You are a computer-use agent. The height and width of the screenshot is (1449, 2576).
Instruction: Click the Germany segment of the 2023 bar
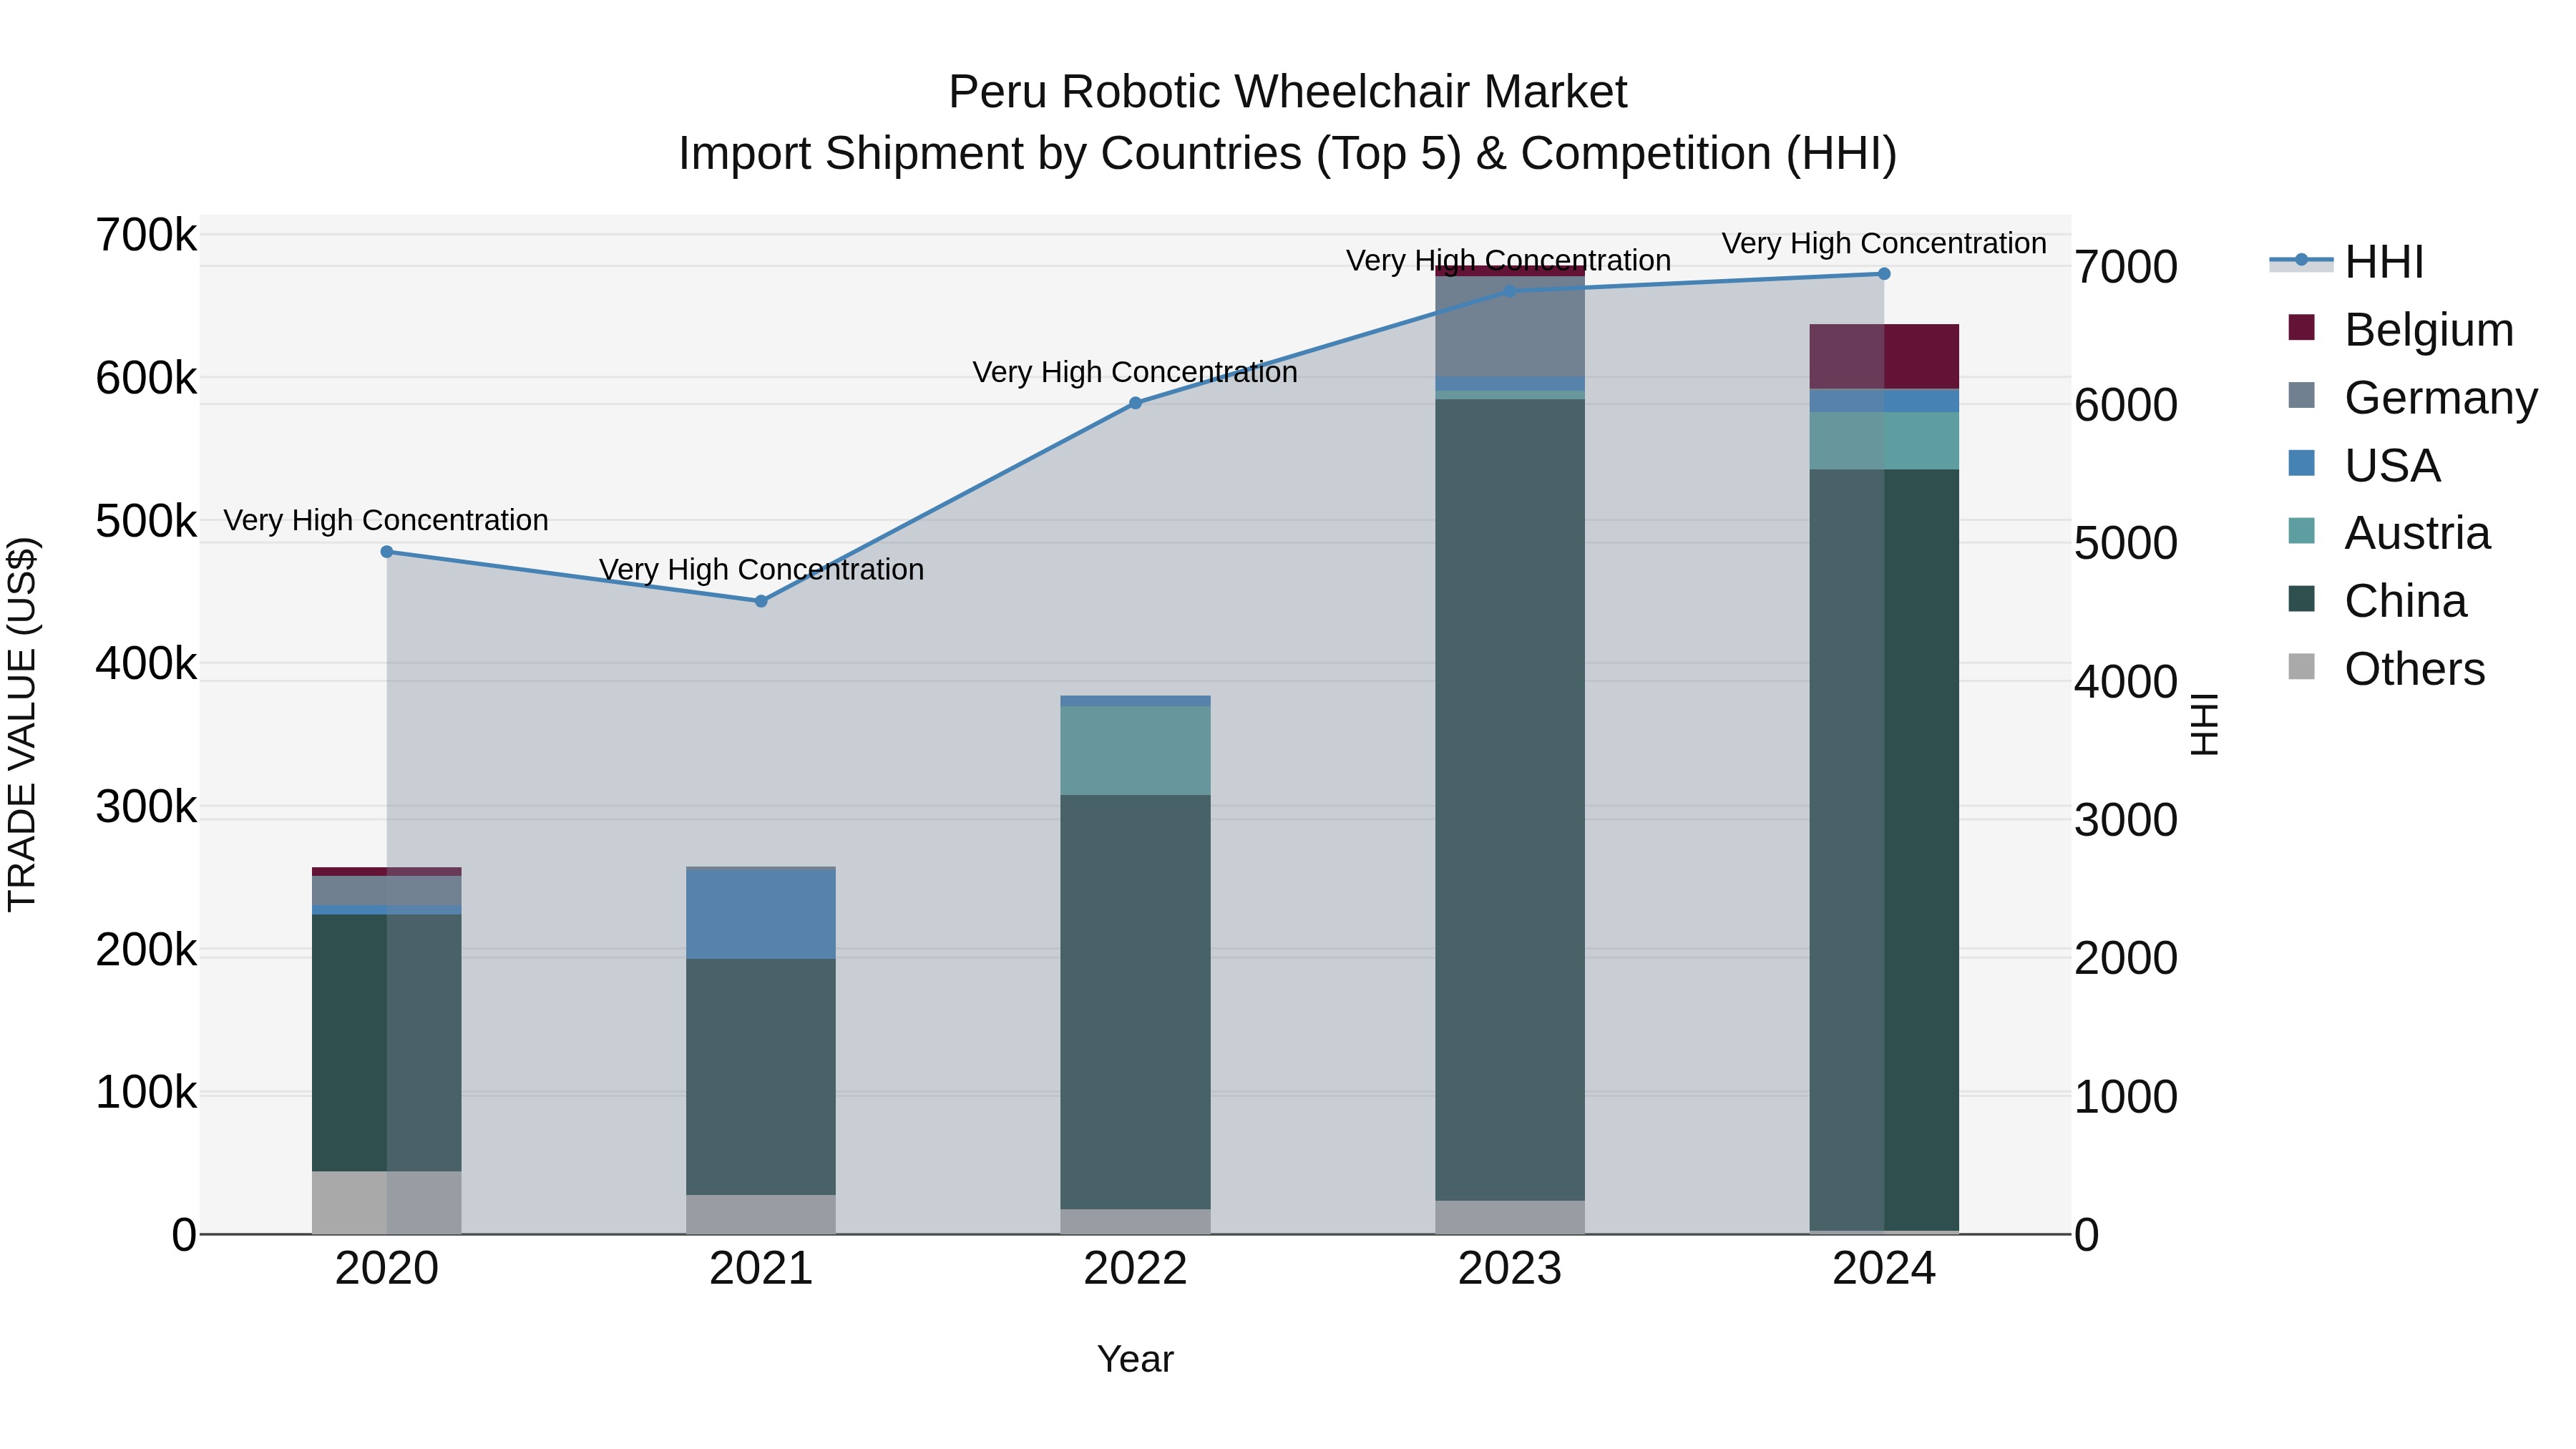1510,327
